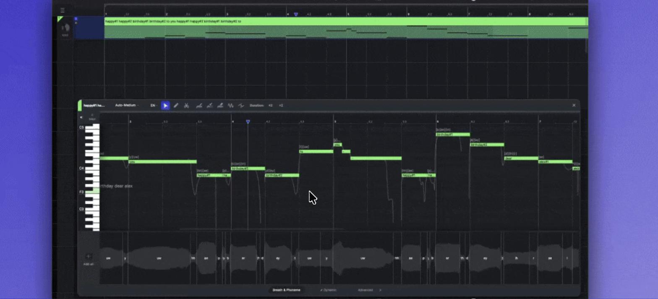Select the smooth curve tool
658x299 pixels.
[241, 106]
